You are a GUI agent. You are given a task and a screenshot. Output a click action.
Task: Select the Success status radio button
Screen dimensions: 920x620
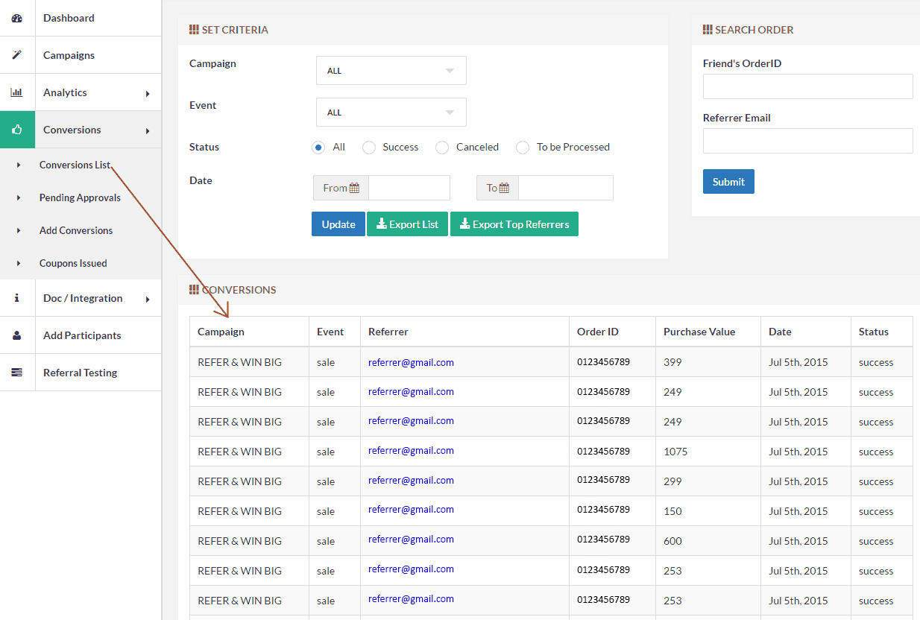[x=369, y=148]
